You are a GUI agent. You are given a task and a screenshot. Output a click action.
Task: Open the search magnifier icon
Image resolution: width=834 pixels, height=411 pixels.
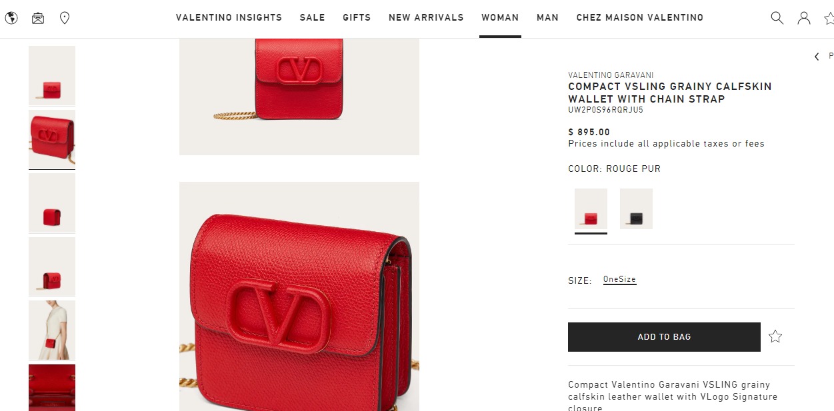(777, 18)
